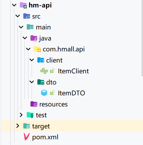Collapse the main directory chevron
This screenshot has width=143, height=145.
[21, 27]
